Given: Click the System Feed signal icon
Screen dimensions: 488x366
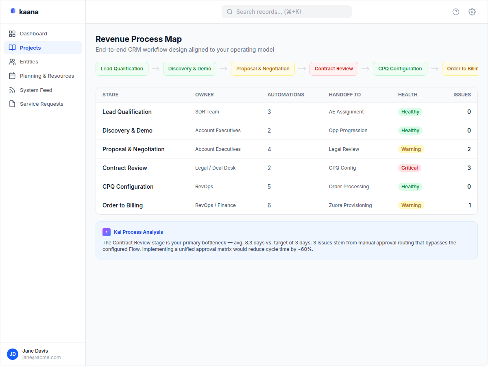Looking at the screenshot, I should [x=12, y=90].
